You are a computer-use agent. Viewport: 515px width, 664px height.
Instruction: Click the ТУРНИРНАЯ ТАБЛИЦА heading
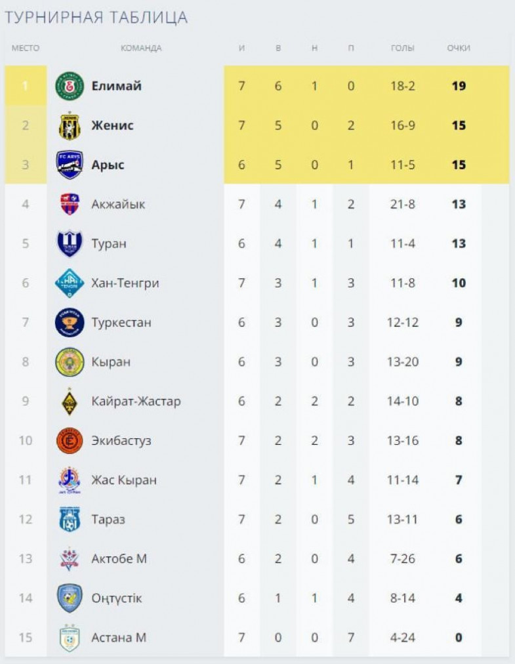96,18
